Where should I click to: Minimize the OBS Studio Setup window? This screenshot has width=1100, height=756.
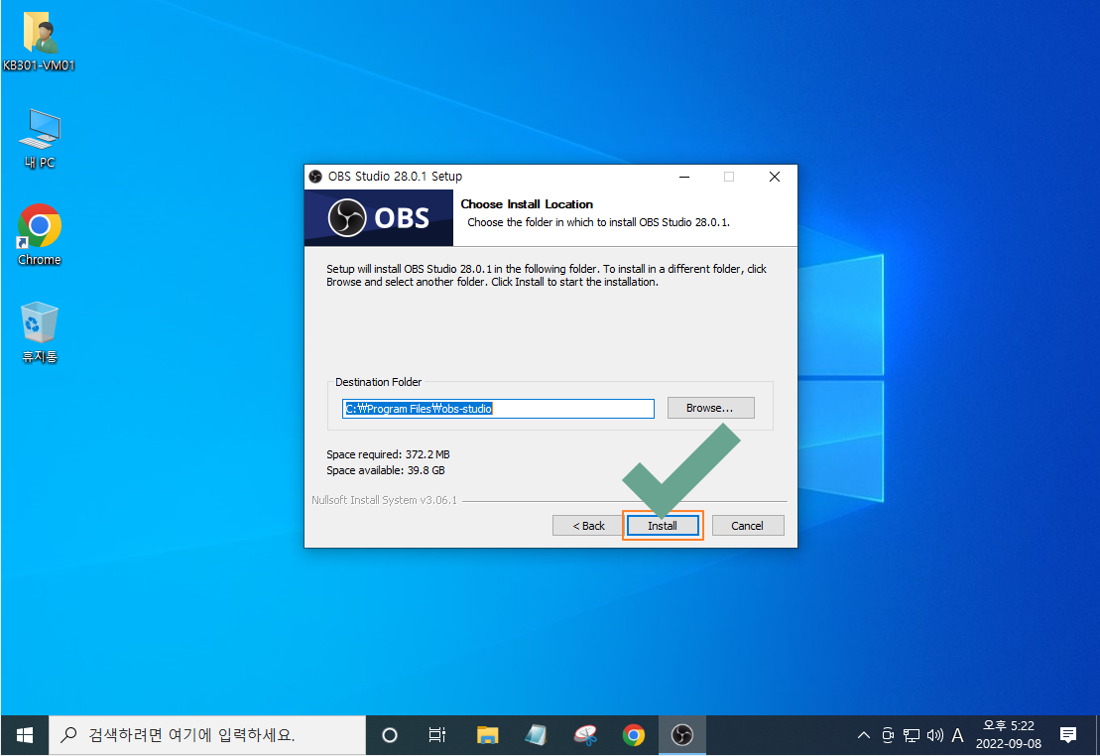pos(684,177)
